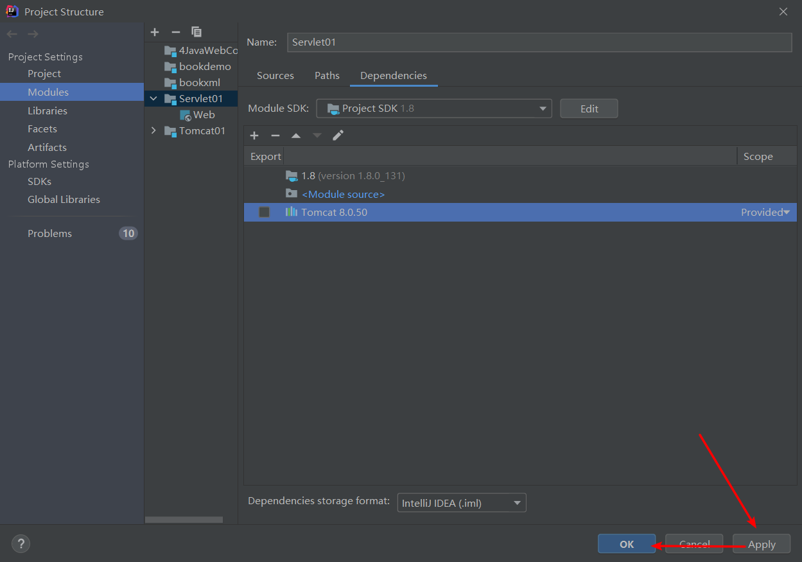The image size is (802, 562).
Task: Click the Apply button
Action: click(x=762, y=544)
